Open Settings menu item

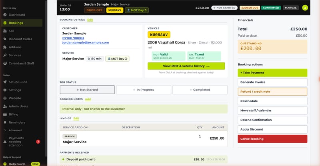pos(22,90)
